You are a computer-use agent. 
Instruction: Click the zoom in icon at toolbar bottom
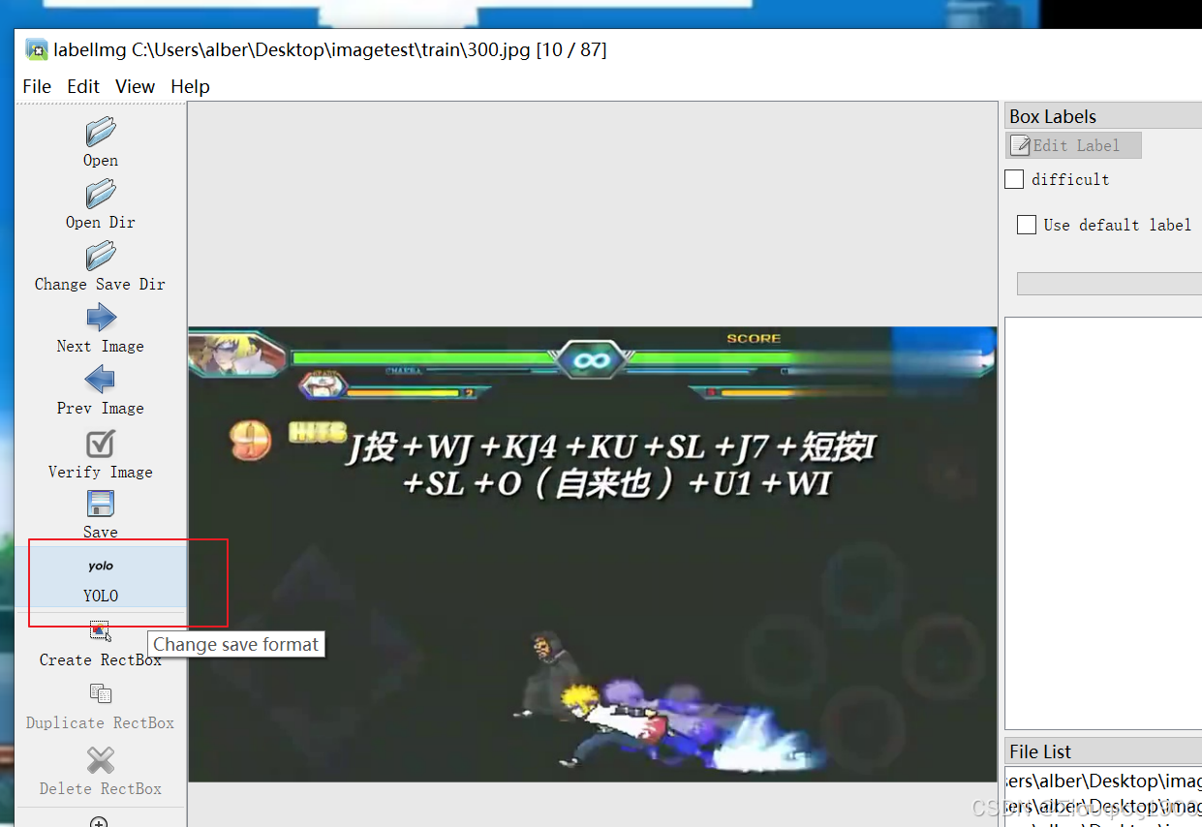tap(99, 822)
